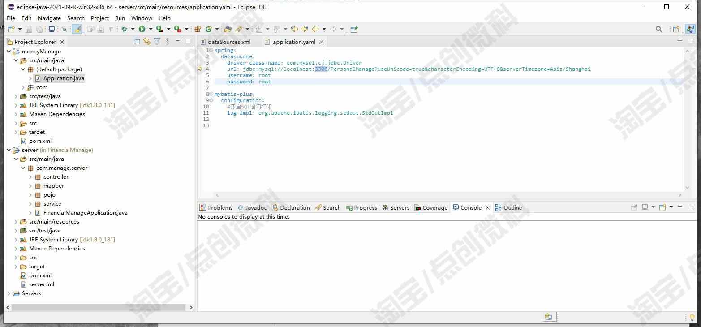Expand the com package under moneyManage
This screenshot has height=327, width=701.
tap(23, 87)
